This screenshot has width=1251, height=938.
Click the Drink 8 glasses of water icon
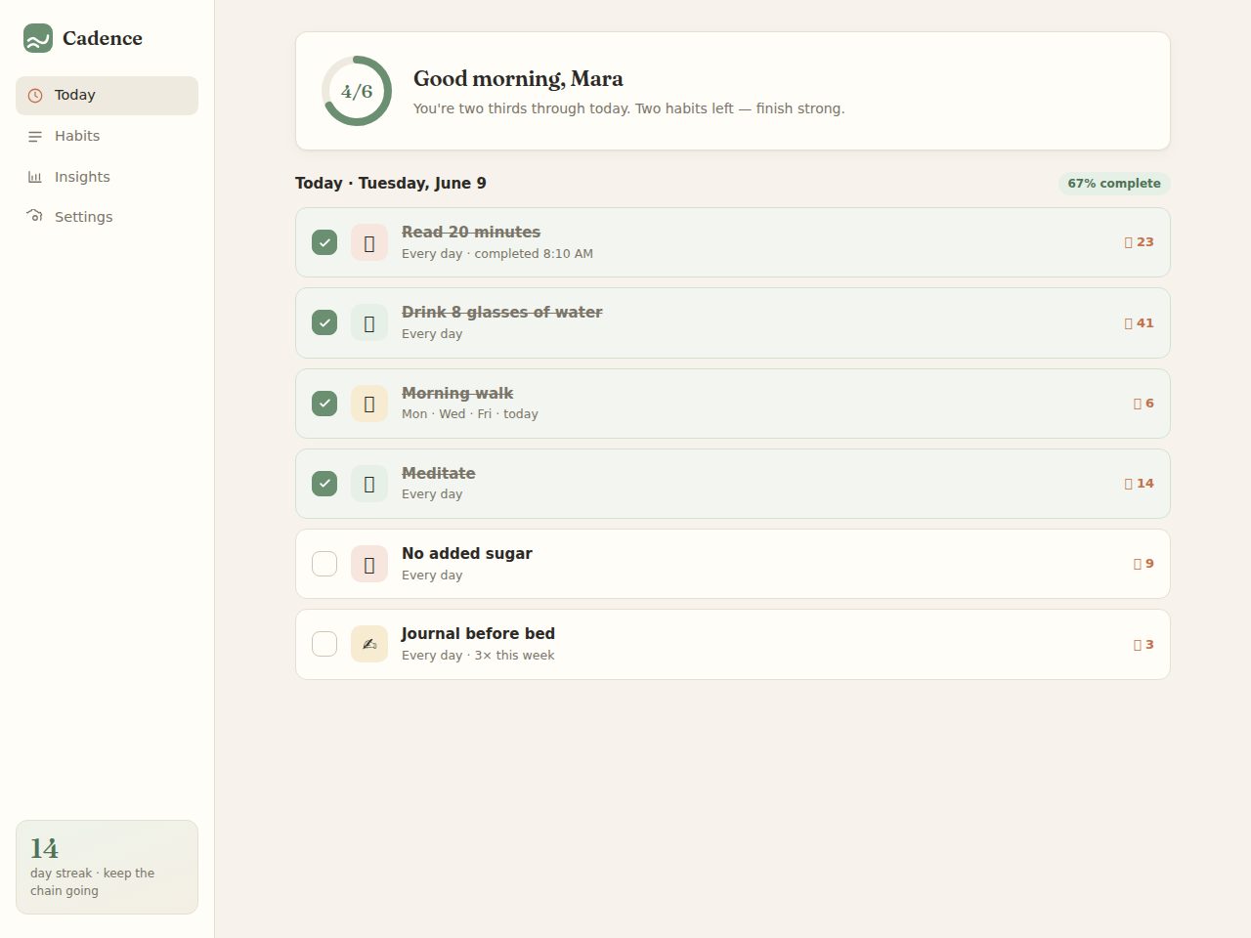(369, 322)
